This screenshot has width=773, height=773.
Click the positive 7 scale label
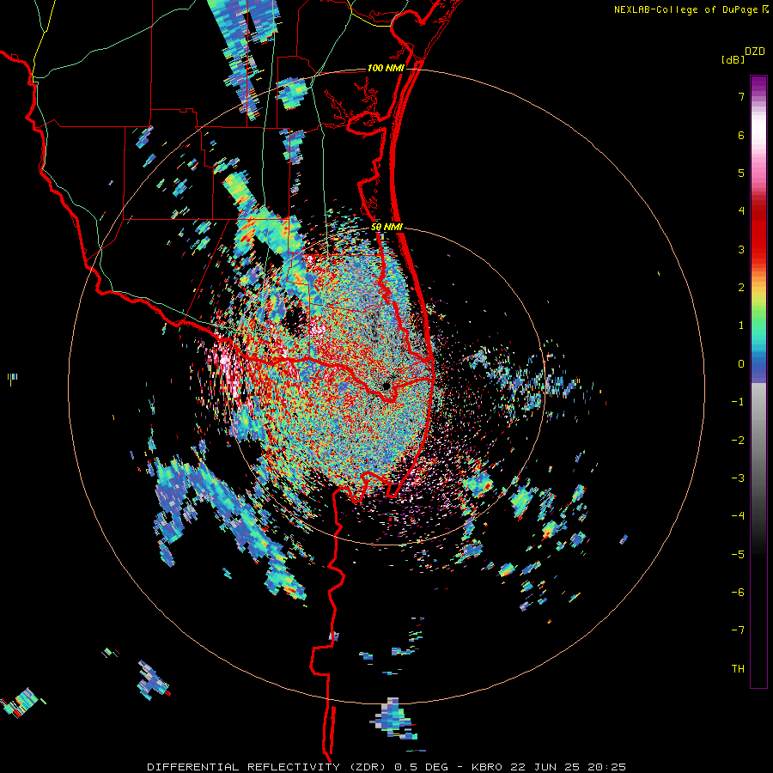pyautogui.click(x=741, y=96)
